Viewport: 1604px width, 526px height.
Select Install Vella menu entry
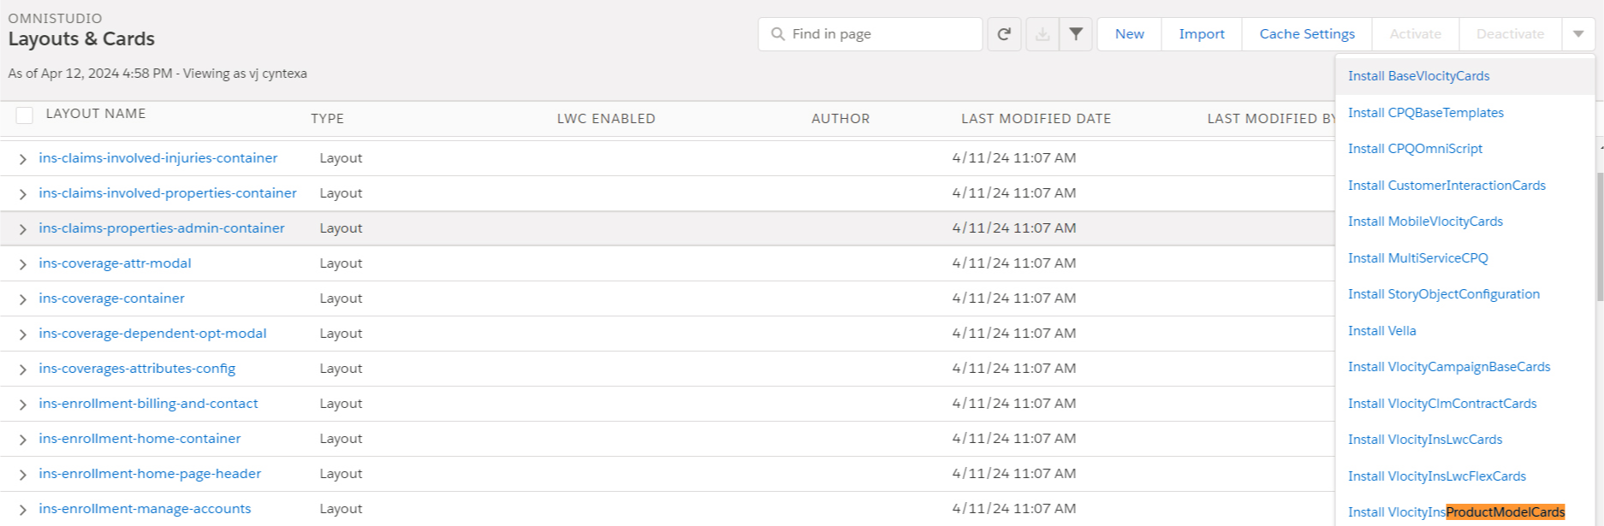click(x=1381, y=331)
